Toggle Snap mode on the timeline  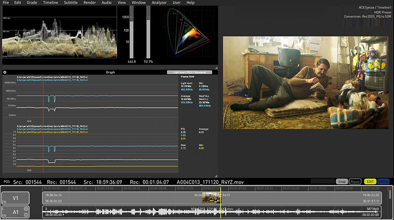[x=342, y=182]
